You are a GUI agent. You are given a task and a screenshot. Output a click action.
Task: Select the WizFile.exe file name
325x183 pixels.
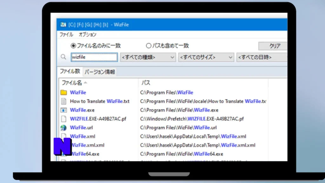click(82, 110)
